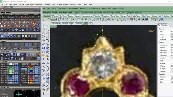Click the Undo option in the command line

[x=137, y=13]
